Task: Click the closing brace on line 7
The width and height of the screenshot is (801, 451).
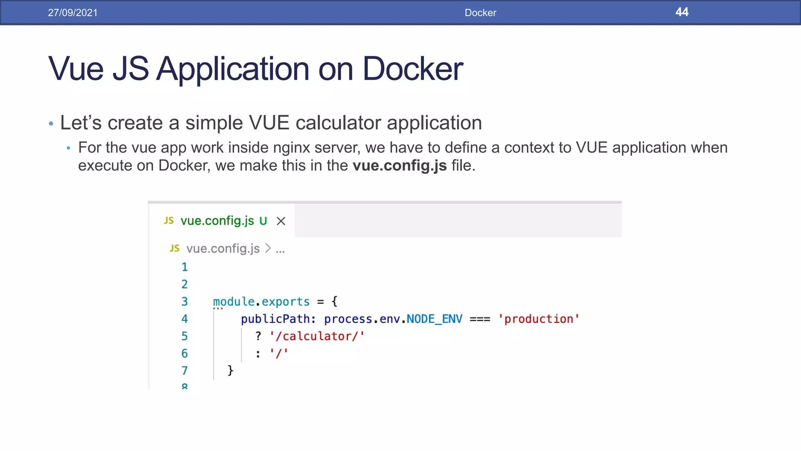Action: click(x=230, y=370)
